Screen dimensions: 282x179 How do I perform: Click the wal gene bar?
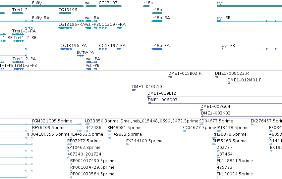[91, 6]
